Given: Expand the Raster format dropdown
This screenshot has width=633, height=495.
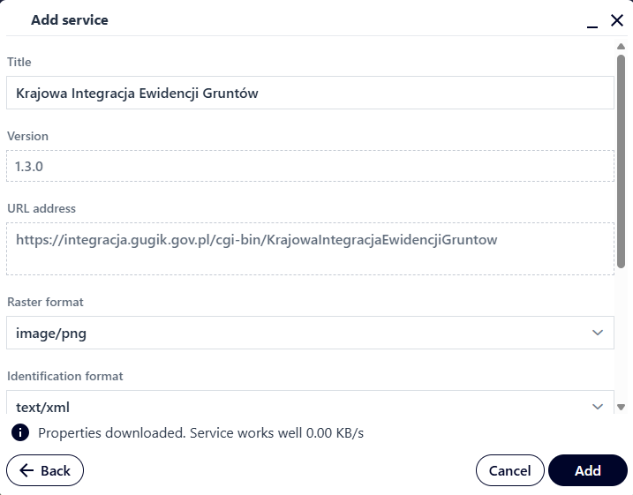Looking at the screenshot, I should coord(597,333).
